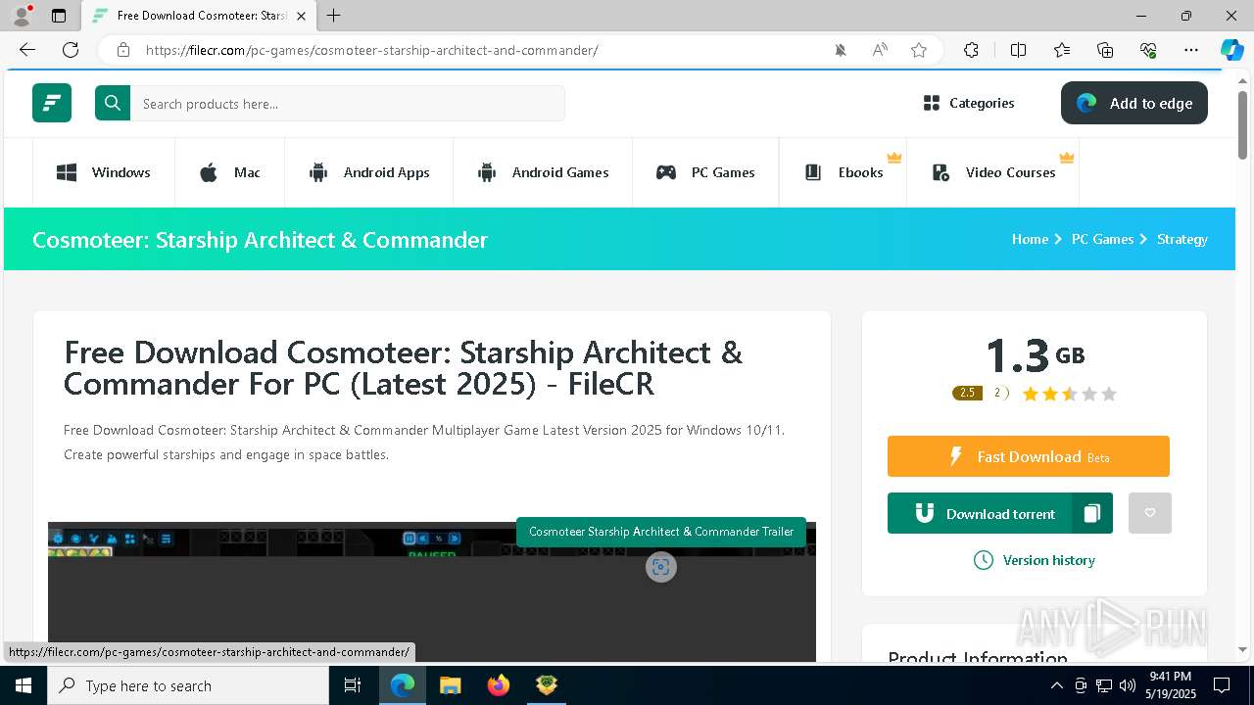1254x705 pixels.
Task: Refresh the page
Action: click(x=71, y=50)
